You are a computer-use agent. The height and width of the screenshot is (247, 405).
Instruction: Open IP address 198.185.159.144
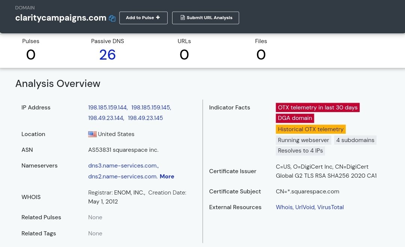click(x=108, y=108)
